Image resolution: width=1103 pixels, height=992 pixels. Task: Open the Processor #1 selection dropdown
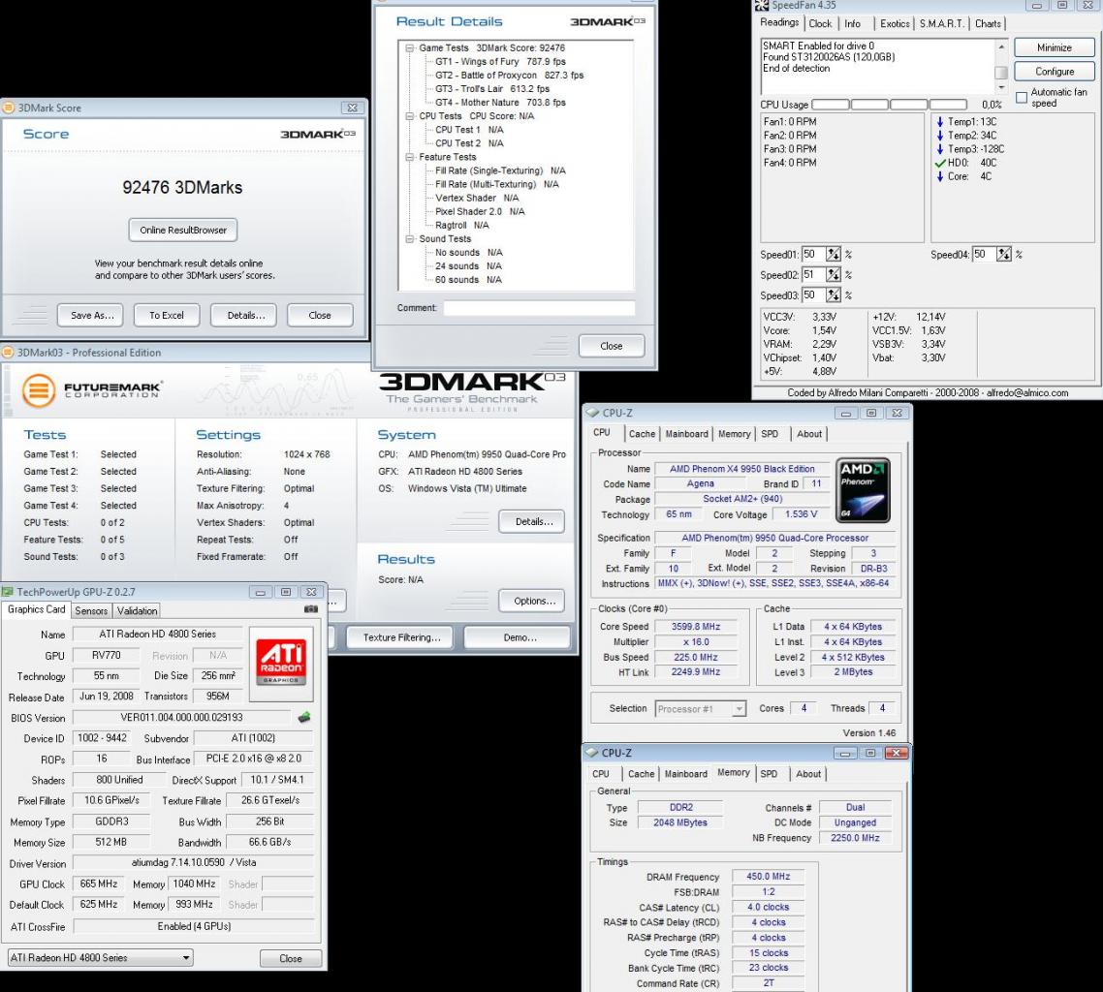[x=700, y=709]
